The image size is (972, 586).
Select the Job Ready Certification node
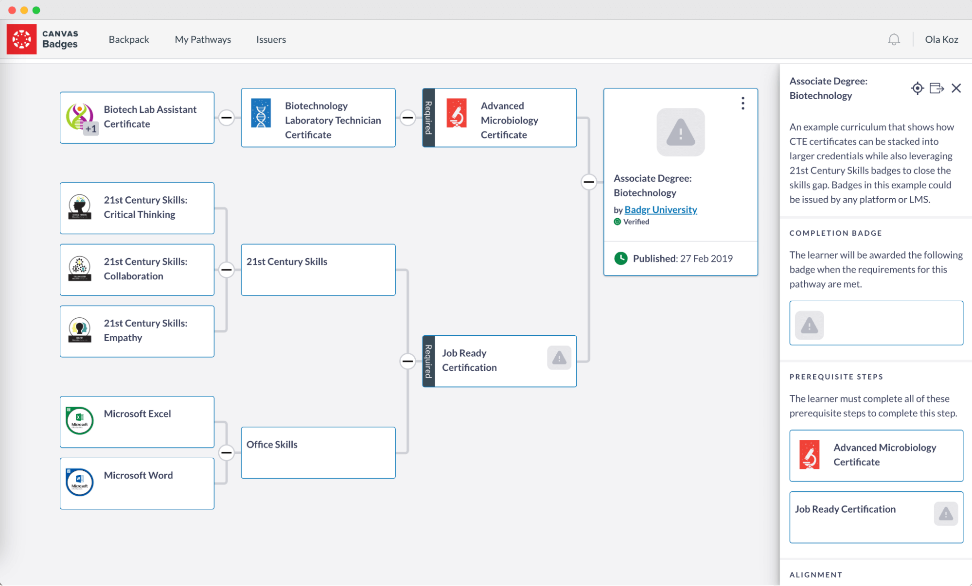tap(499, 361)
